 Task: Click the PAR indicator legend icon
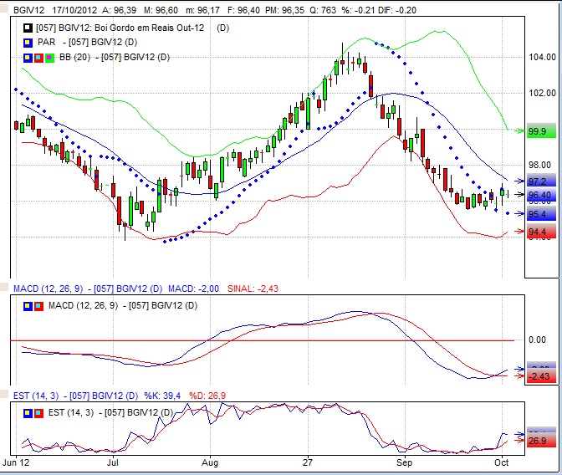coord(28,42)
